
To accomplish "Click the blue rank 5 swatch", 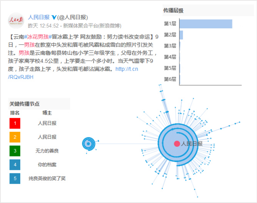I will pos(15,179).
